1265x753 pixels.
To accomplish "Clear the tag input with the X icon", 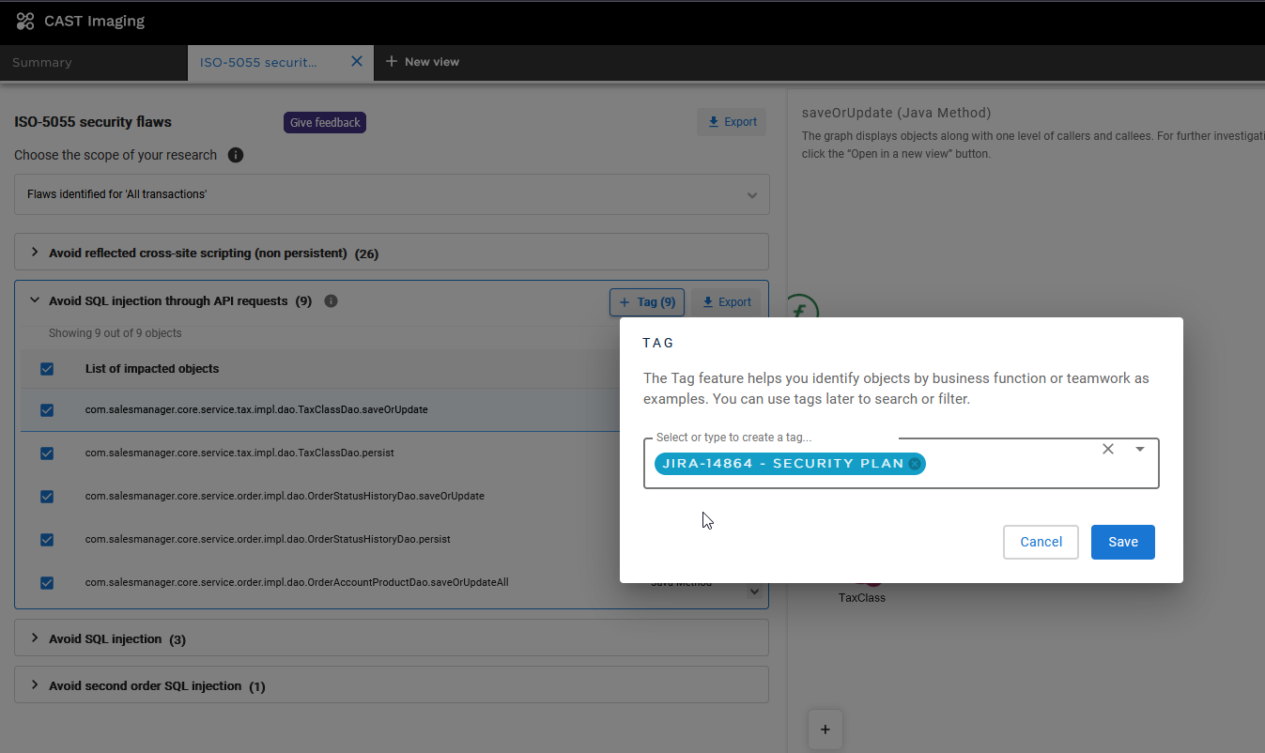I will click(x=1108, y=450).
